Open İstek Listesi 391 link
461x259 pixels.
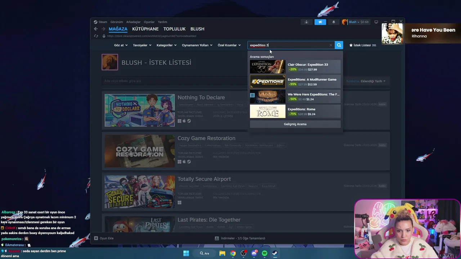pos(363,45)
